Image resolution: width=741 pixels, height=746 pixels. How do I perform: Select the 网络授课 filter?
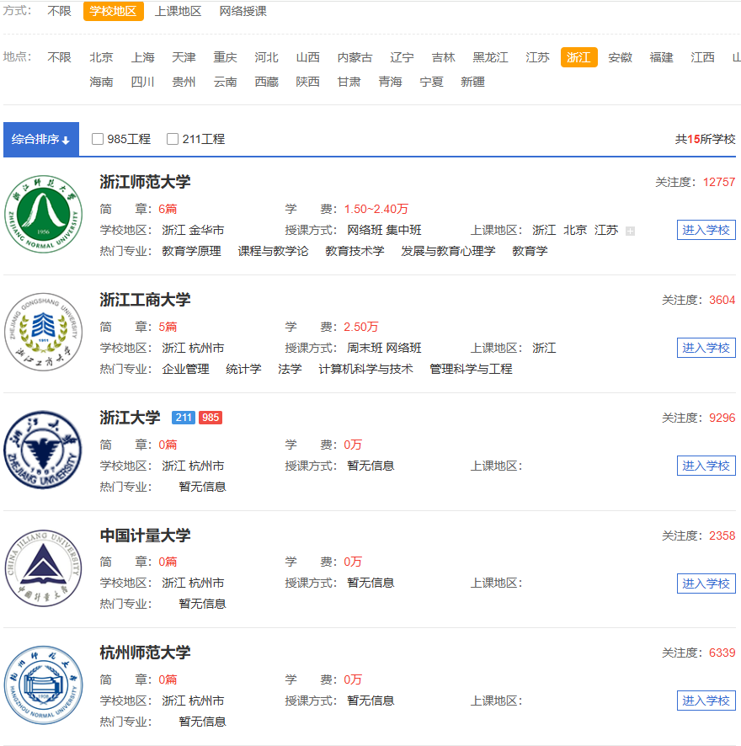point(243,12)
